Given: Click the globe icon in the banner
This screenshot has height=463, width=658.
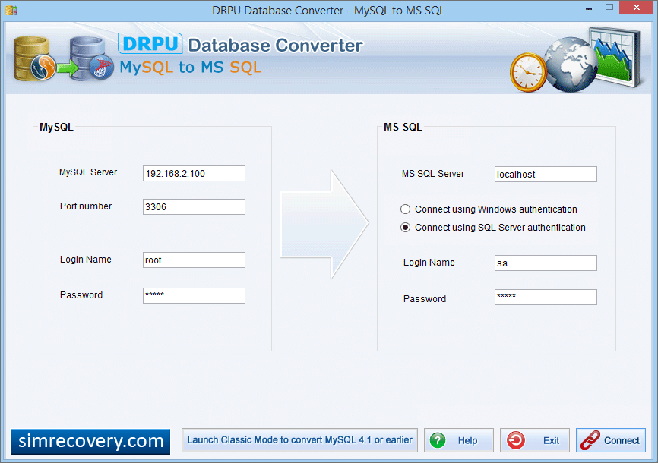Looking at the screenshot, I should [x=571, y=65].
